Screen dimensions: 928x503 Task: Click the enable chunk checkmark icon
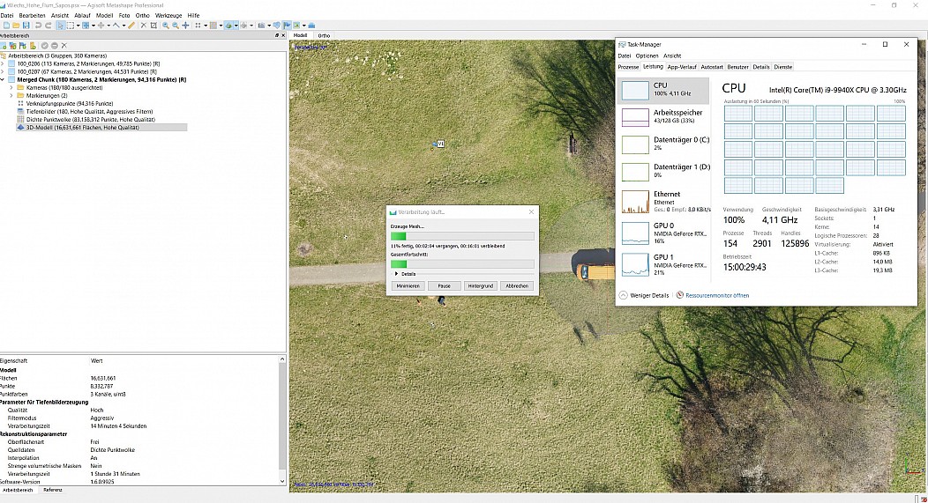(x=44, y=46)
